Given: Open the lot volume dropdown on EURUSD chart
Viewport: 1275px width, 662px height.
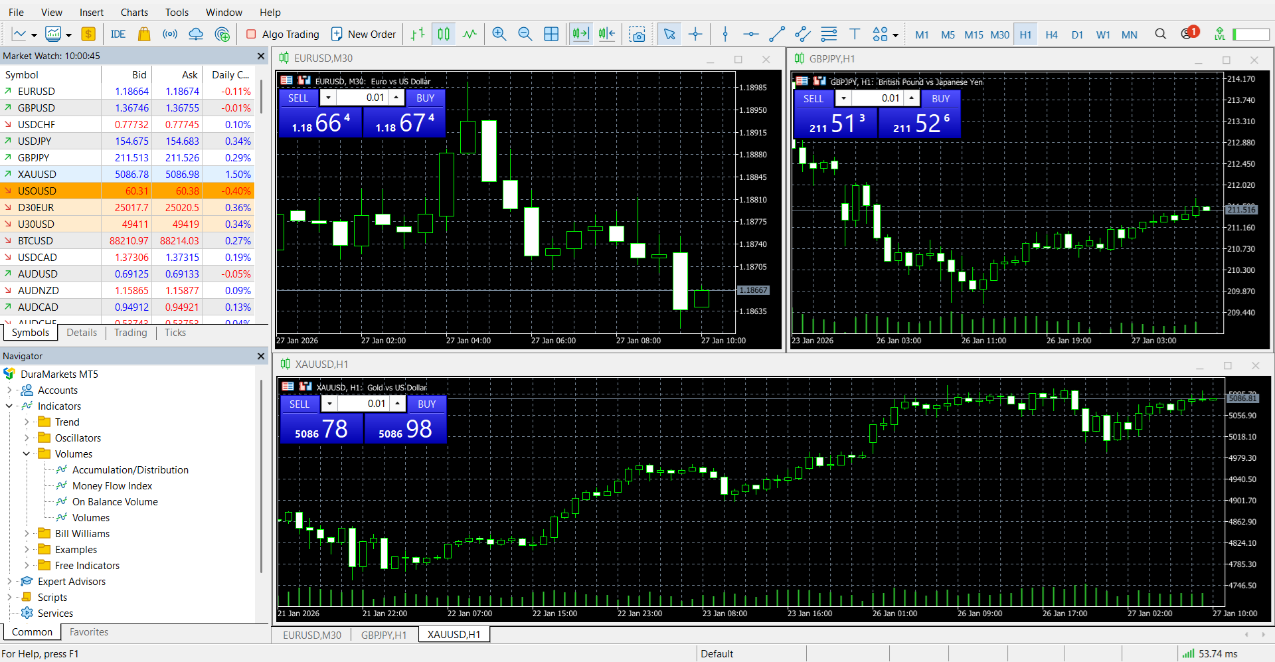Looking at the screenshot, I should coord(328,98).
